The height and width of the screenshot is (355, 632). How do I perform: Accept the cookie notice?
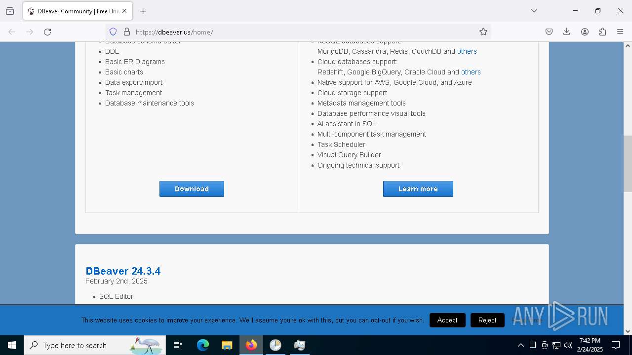click(447, 320)
